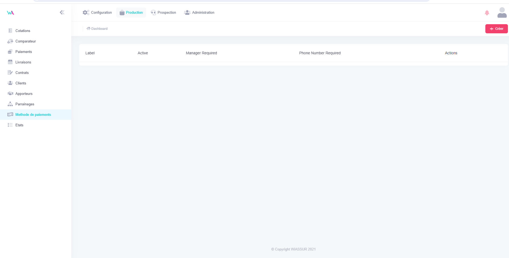The width and height of the screenshot is (509, 258).
Task: Open the user profile avatar
Action: tap(502, 13)
